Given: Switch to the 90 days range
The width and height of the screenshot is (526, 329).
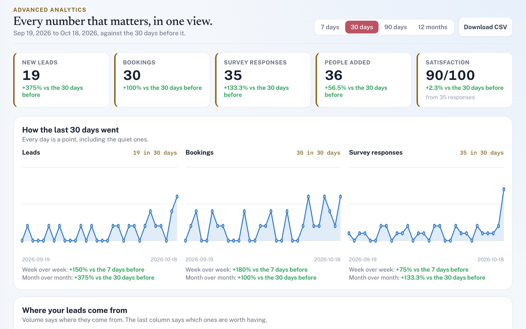Looking at the screenshot, I should [x=395, y=27].
